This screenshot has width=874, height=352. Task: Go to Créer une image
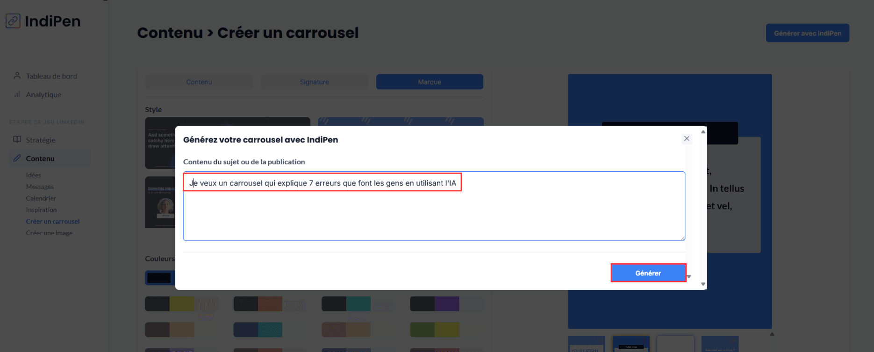tap(49, 233)
